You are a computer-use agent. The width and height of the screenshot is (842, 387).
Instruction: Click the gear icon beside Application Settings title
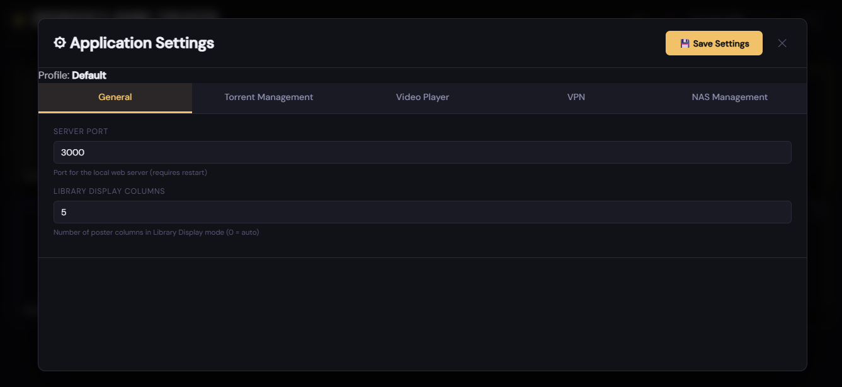(x=60, y=42)
